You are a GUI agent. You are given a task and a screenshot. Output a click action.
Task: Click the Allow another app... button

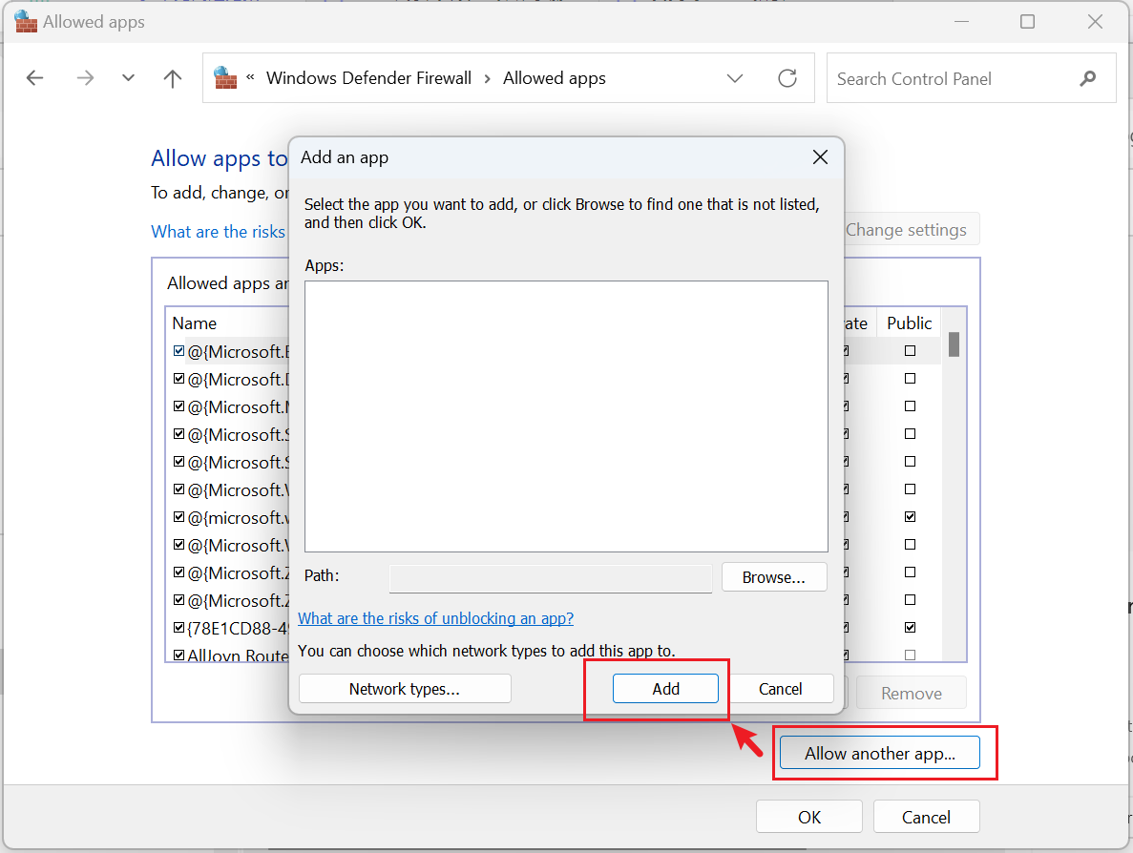coord(879,754)
